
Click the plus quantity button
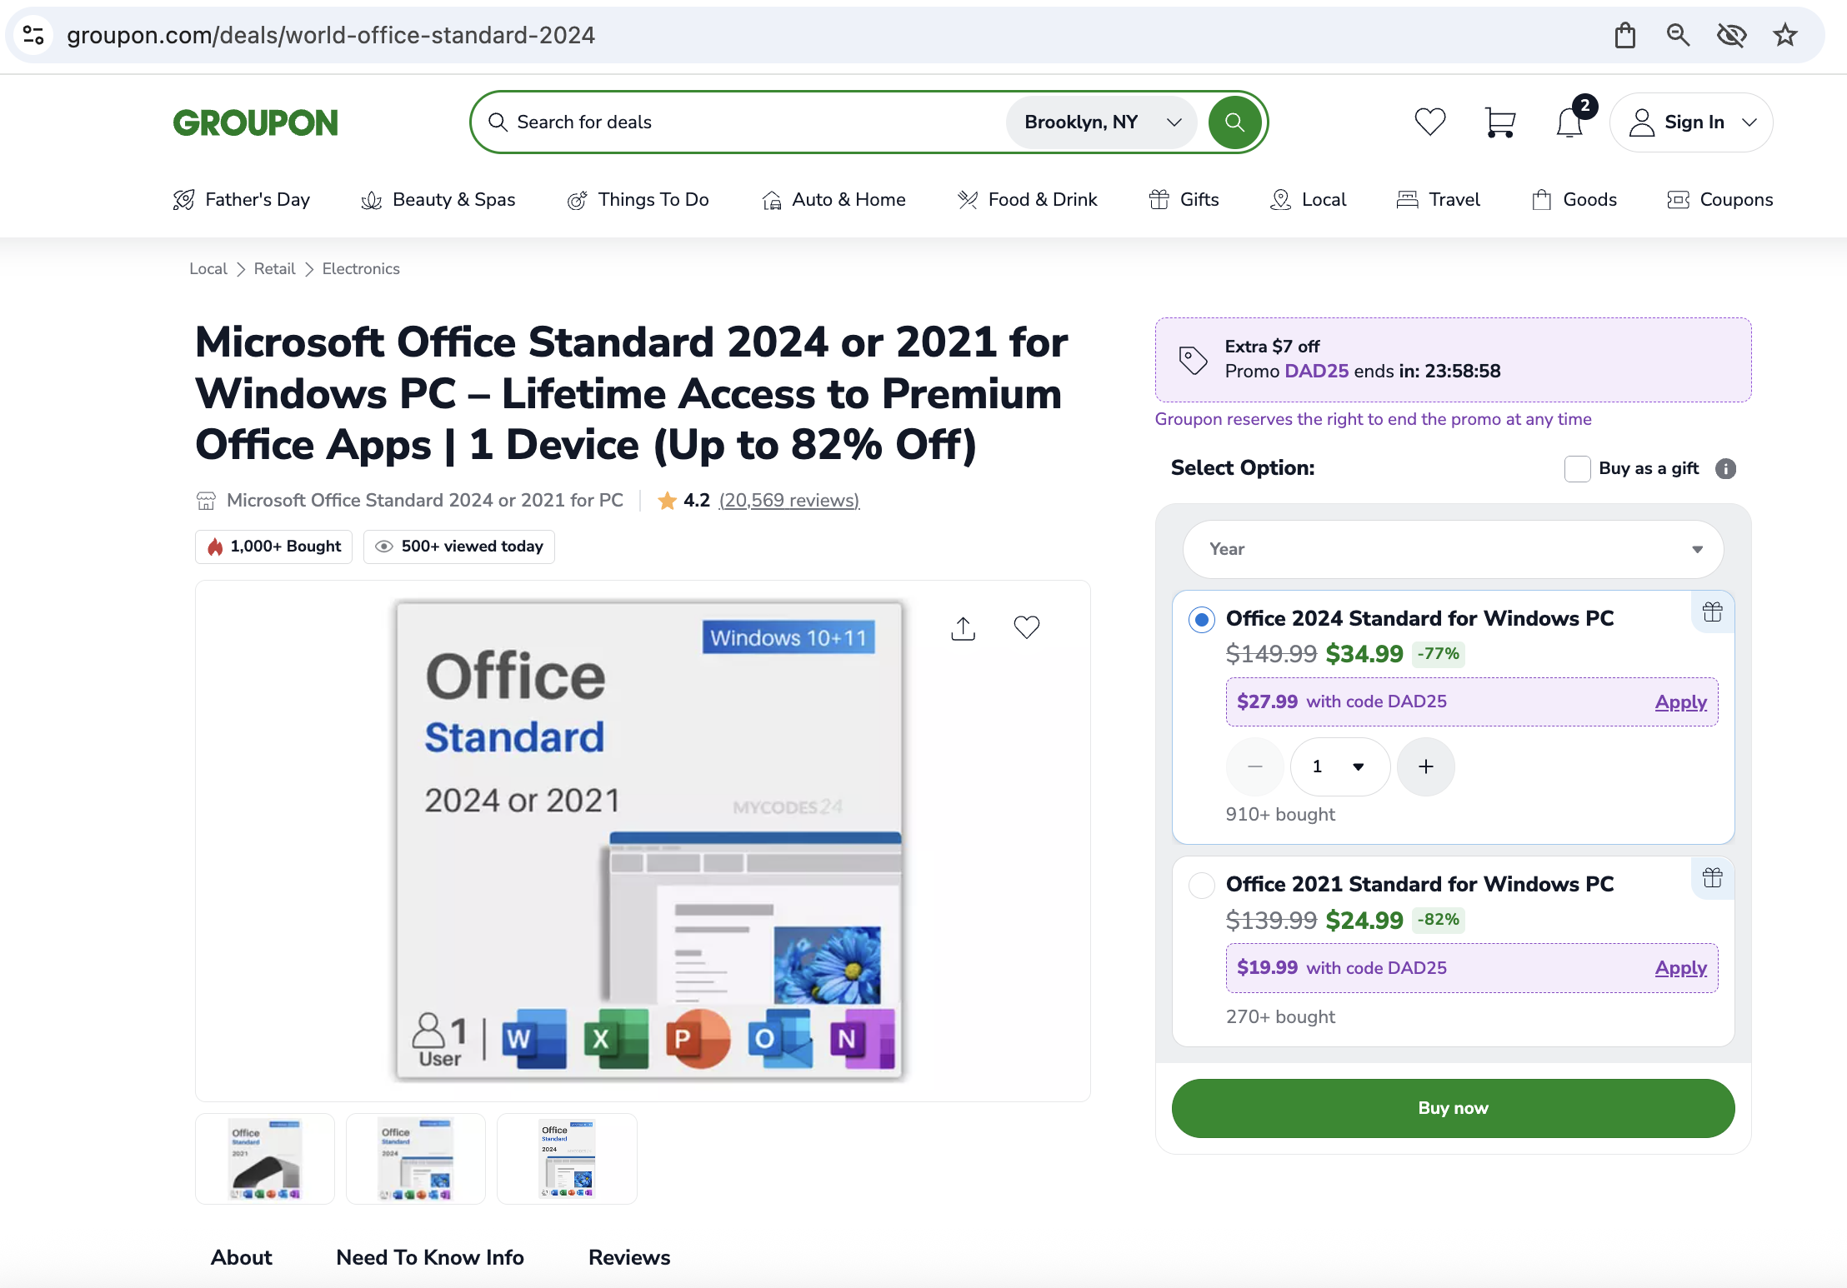[x=1426, y=766]
